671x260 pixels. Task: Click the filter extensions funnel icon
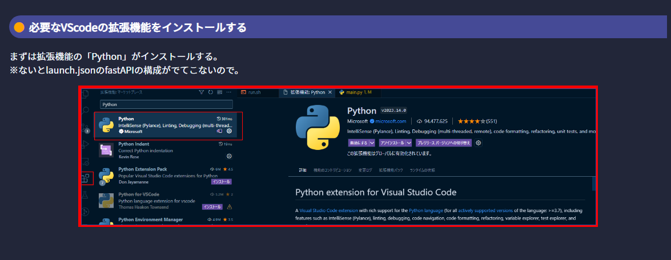click(x=201, y=92)
